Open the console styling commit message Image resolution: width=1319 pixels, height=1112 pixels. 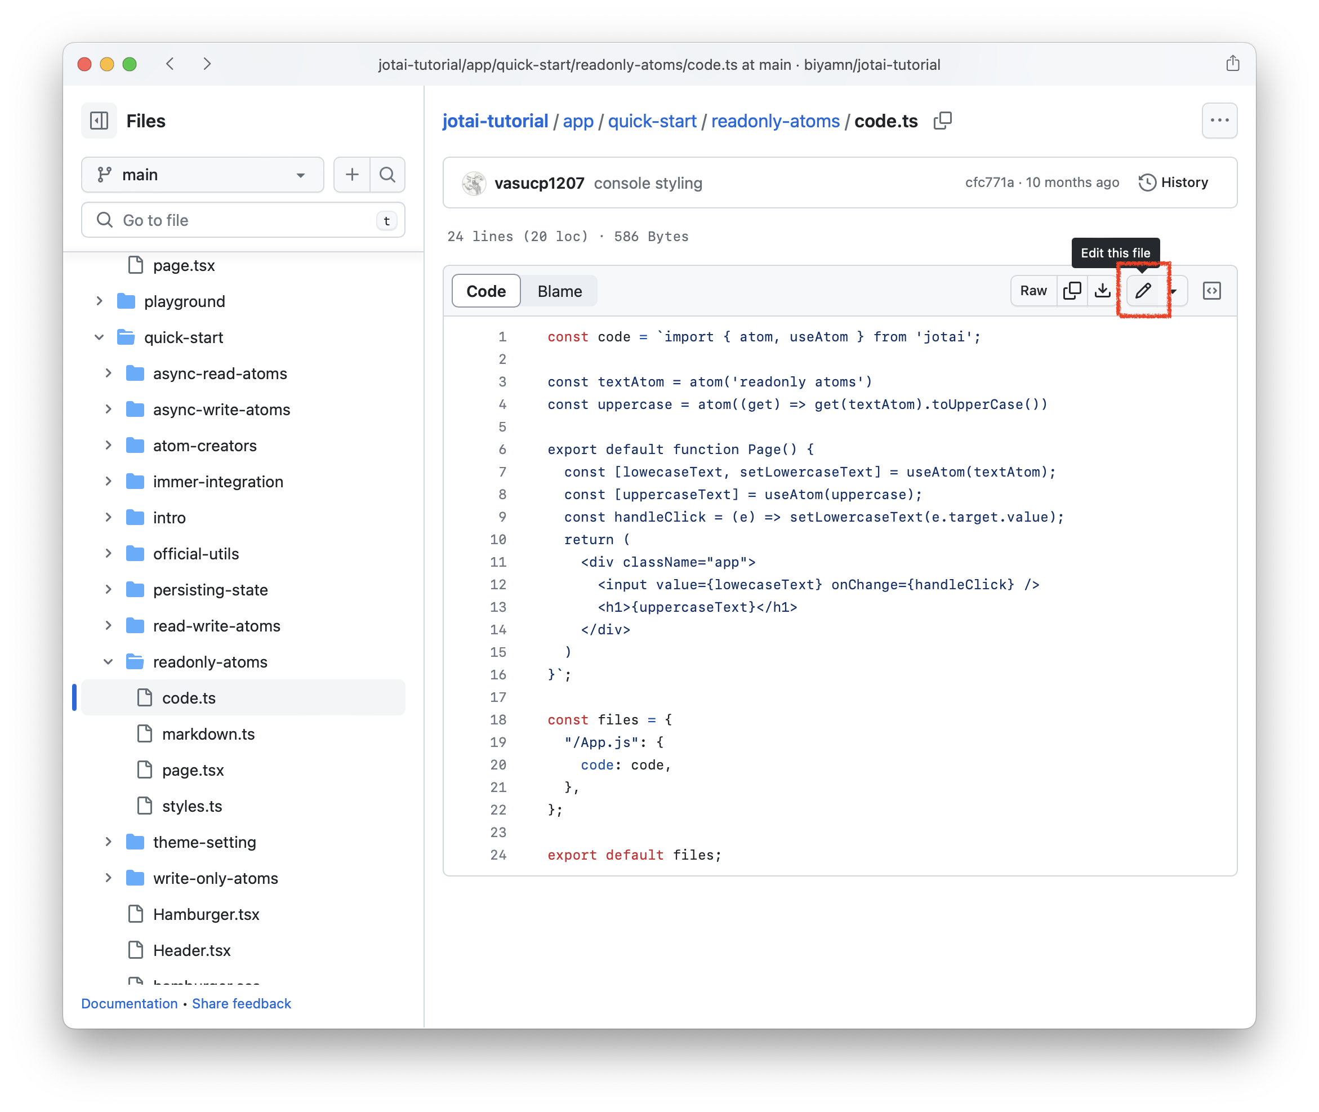pyautogui.click(x=648, y=183)
